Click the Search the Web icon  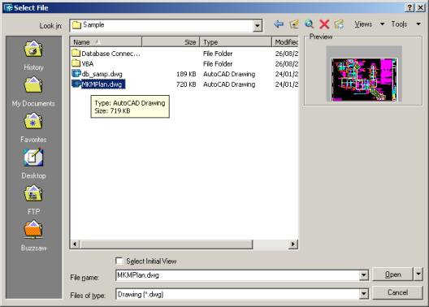coord(309,24)
